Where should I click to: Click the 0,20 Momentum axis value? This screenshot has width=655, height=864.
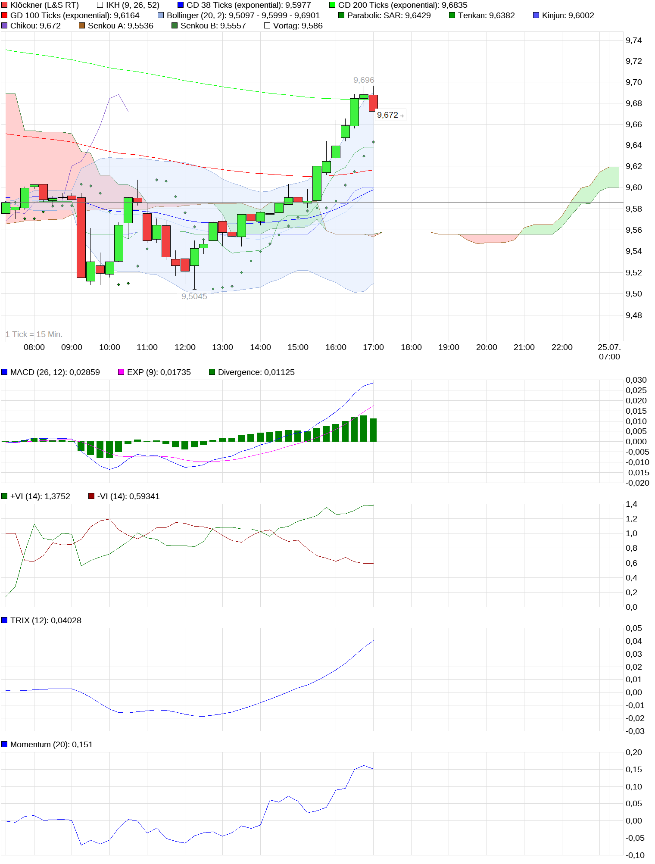coord(634,752)
